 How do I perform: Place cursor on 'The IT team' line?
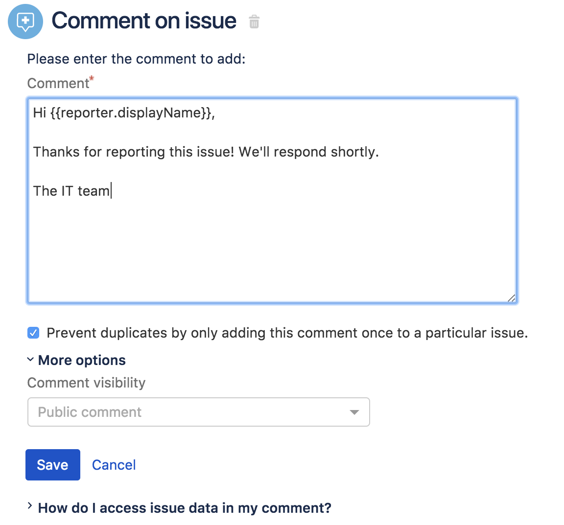pos(71,191)
